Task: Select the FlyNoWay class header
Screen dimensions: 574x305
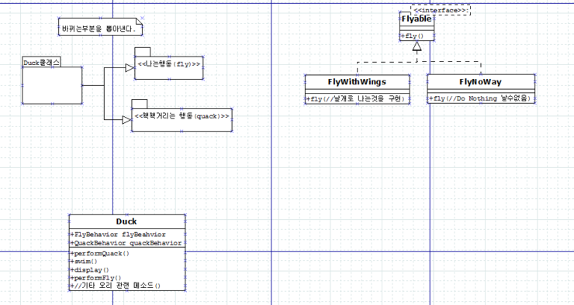Action: click(481, 82)
